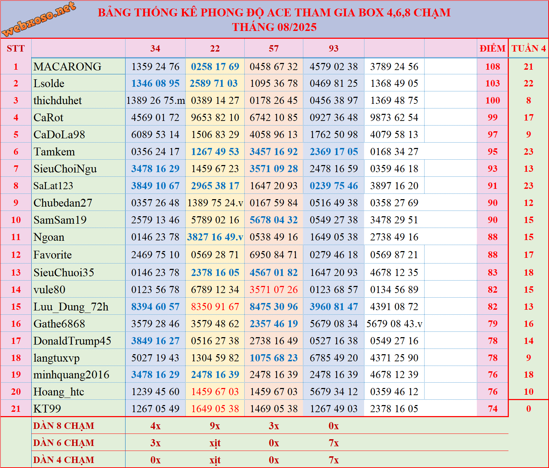Click the column header labeled 34
The image size is (549, 468).
pos(155,48)
